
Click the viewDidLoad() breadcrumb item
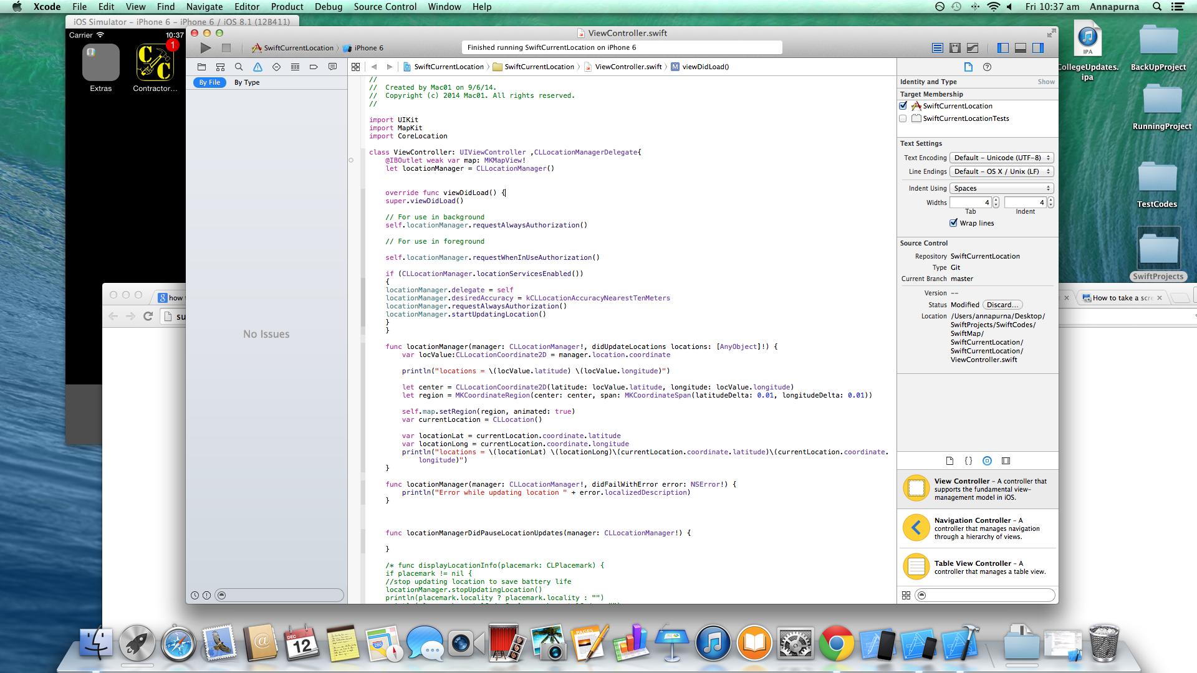[x=705, y=67]
